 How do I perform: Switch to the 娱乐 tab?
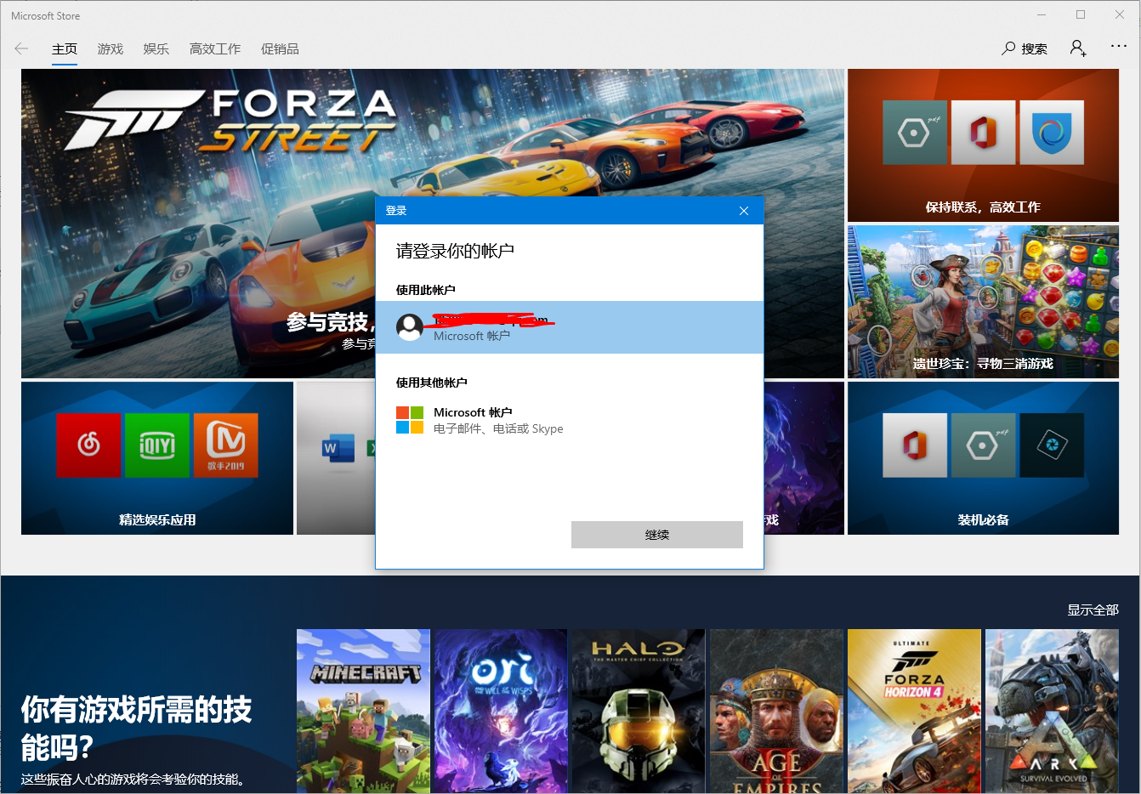click(x=156, y=49)
